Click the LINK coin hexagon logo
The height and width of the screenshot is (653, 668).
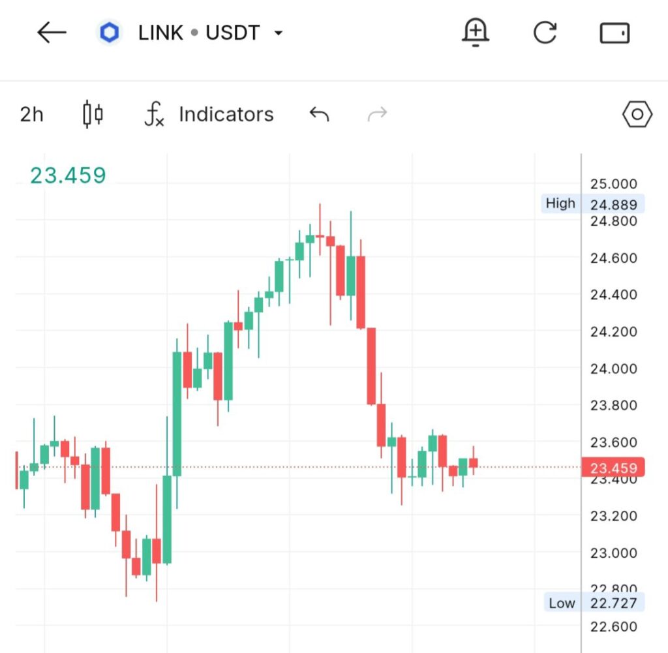click(x=109, y=33)
